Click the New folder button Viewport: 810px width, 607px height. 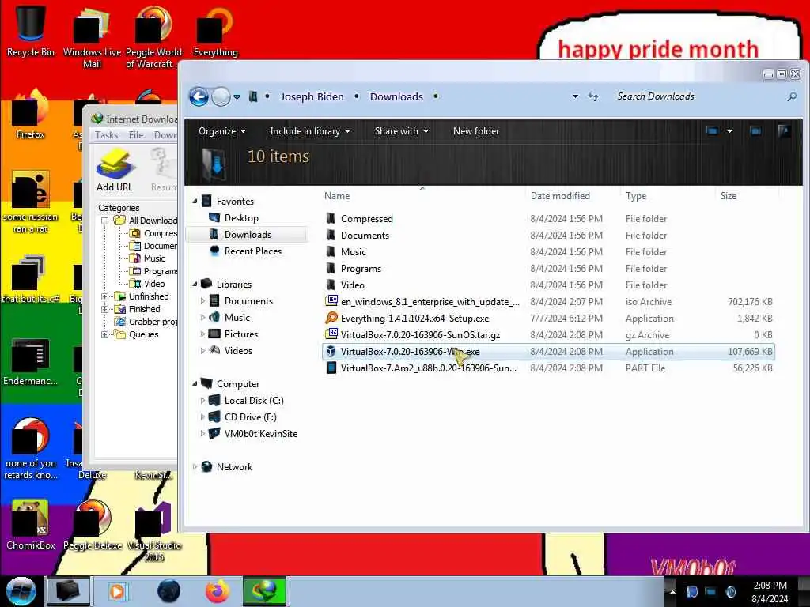point(475,131)
